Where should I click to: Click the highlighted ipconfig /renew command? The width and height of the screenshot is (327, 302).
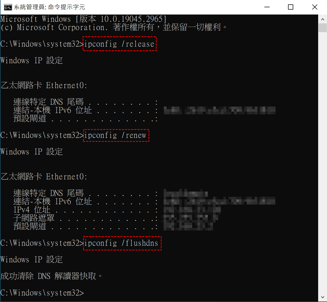pyautogui.click(x=116, y=135)
